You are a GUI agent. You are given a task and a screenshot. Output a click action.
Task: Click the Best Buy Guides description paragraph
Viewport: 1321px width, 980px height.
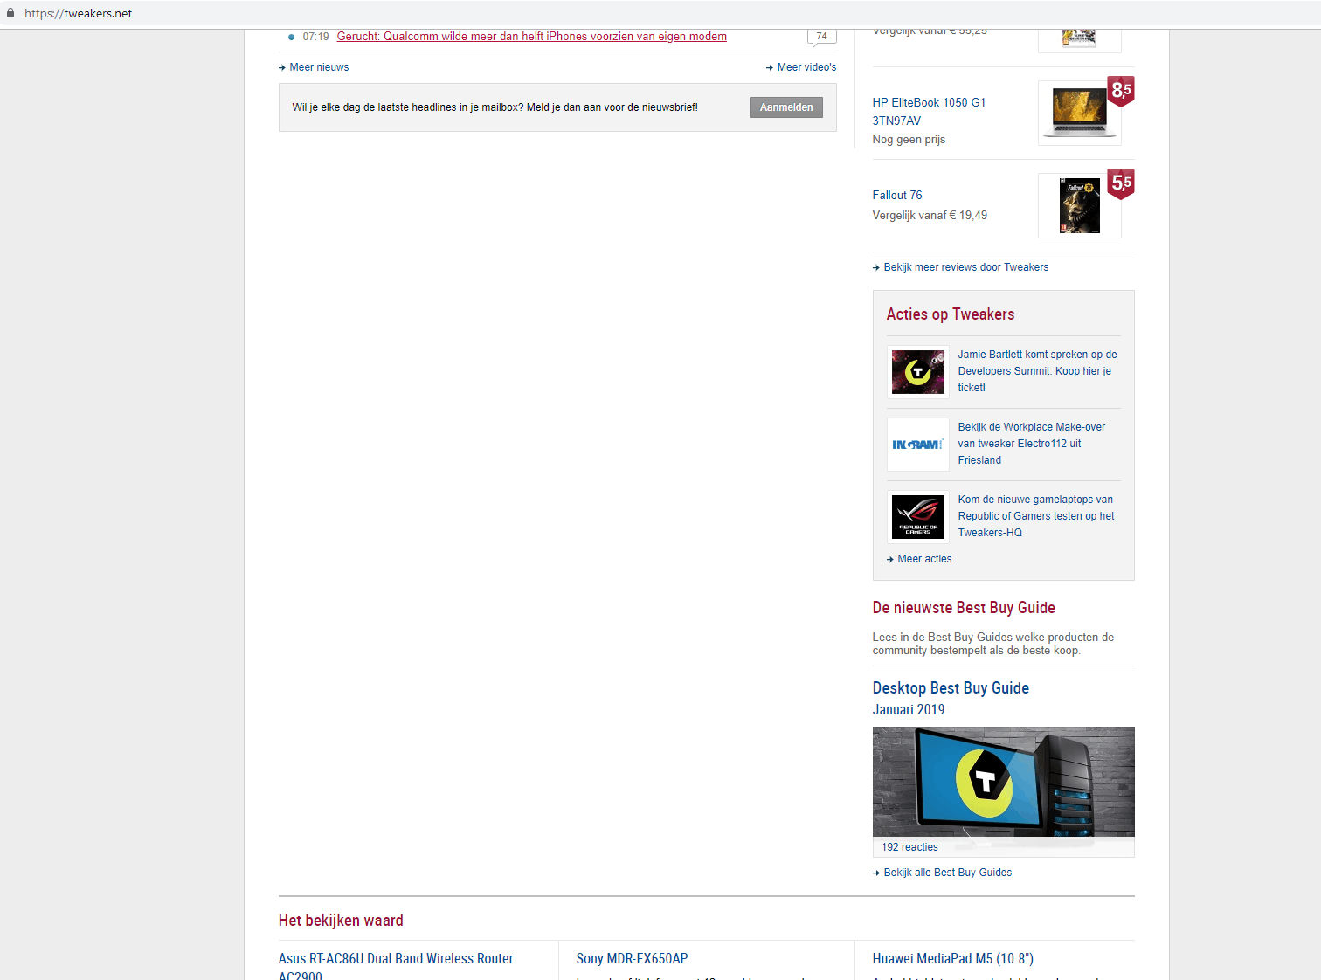tap(993, 644)
